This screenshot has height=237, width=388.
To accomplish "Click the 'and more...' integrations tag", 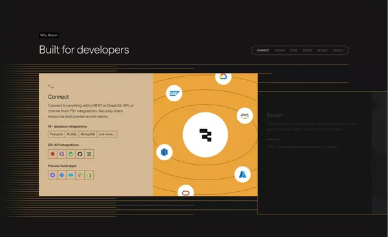I will tap(107, 134).
